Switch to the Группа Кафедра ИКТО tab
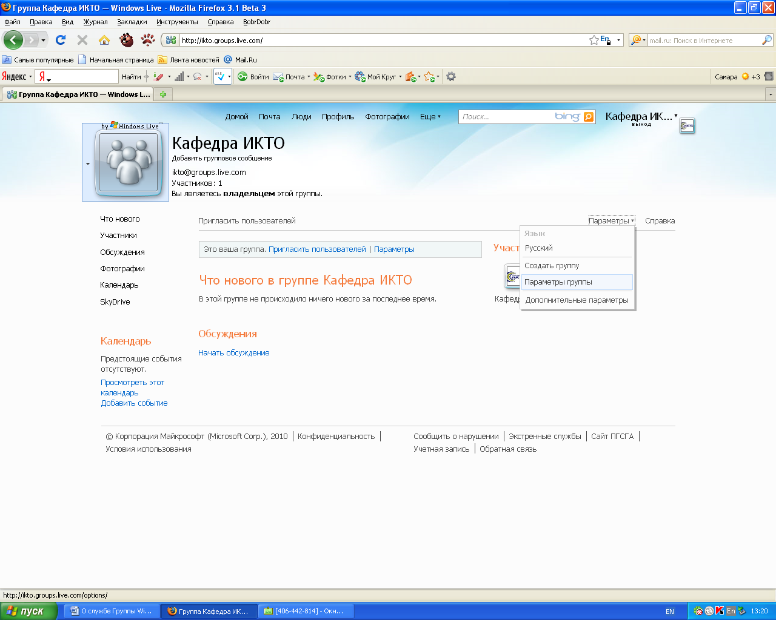The image size is (776, 620). [78, 94]
